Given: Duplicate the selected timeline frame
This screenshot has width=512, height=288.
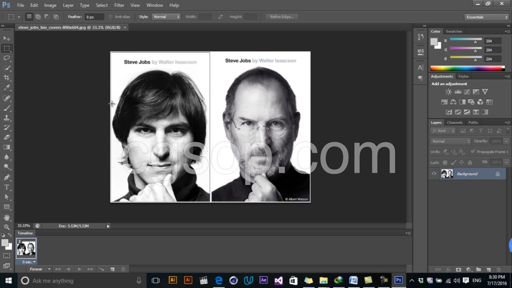Looking at the screenshot, I should coord(112,269).
